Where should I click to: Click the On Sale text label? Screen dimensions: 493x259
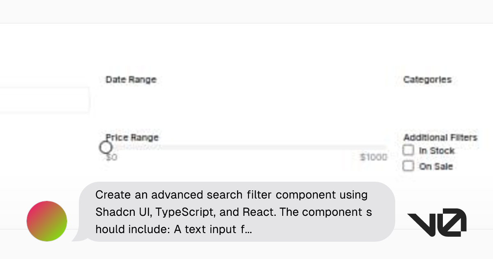tap(437, 166)
